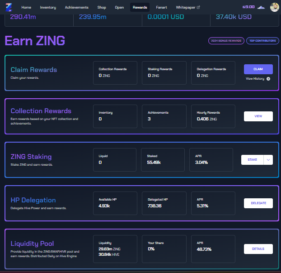
Task: Click the 0.0001 USD price value
Action: click(x=166, y=17)
